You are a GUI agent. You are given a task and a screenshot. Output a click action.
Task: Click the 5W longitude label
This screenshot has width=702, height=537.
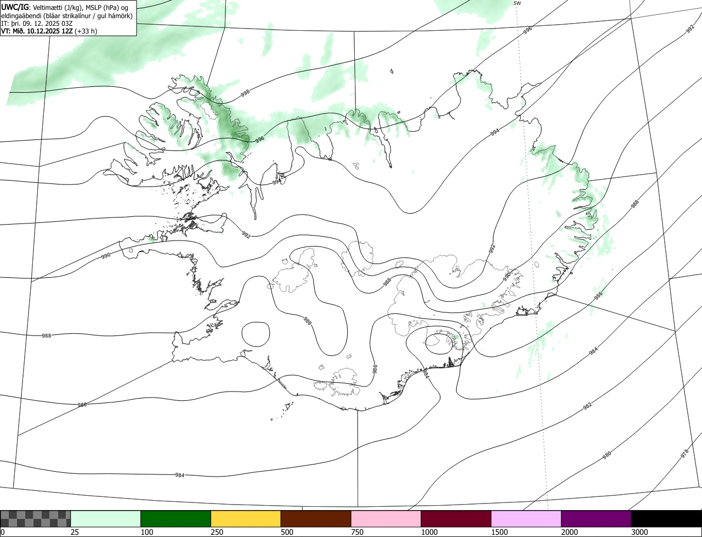pyautogui.click(x=517, y=3)
